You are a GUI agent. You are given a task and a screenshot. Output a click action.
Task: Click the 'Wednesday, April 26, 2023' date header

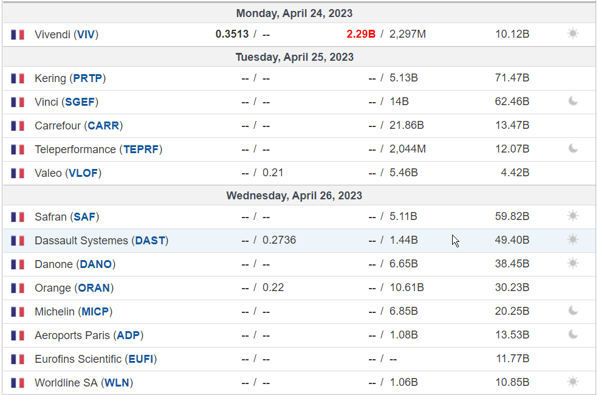[294, 196]
